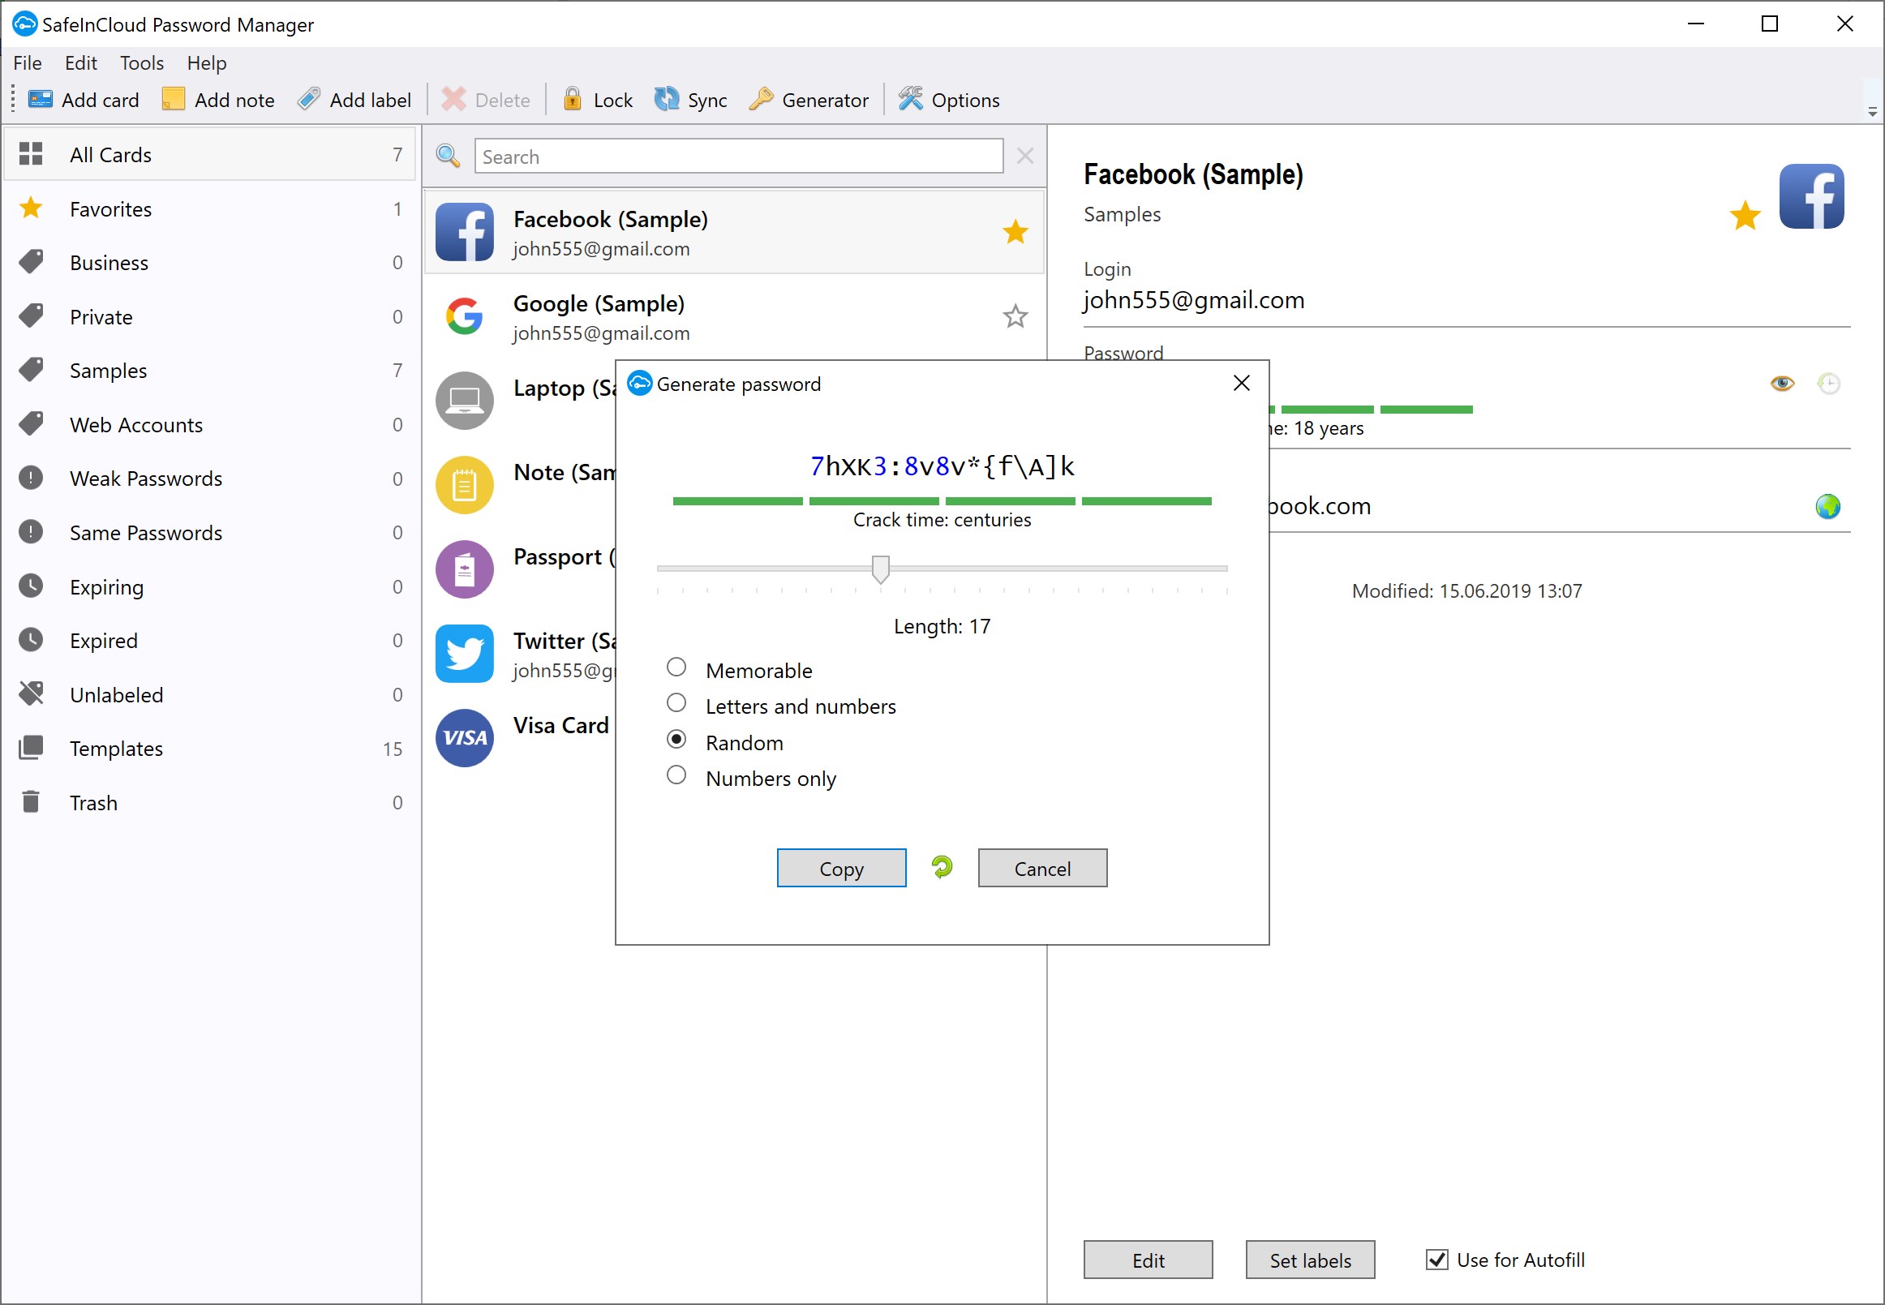Click the Add card toolbar icon

click(x=40, y=99)
